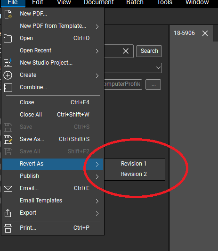Click the Combine notebook icon
The image size is (218, 251).
pyautogui.click(x=8, y=88)
